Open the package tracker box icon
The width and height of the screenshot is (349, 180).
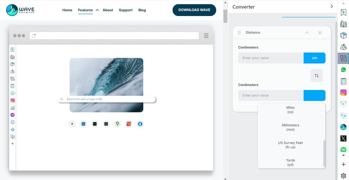343,35
